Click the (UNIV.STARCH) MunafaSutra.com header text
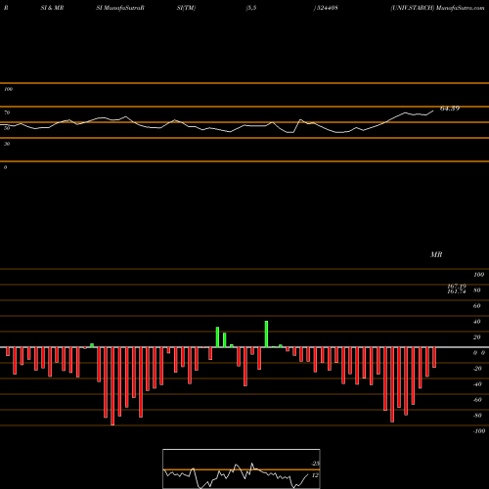 pyautogui.click(x=437, y=8)
